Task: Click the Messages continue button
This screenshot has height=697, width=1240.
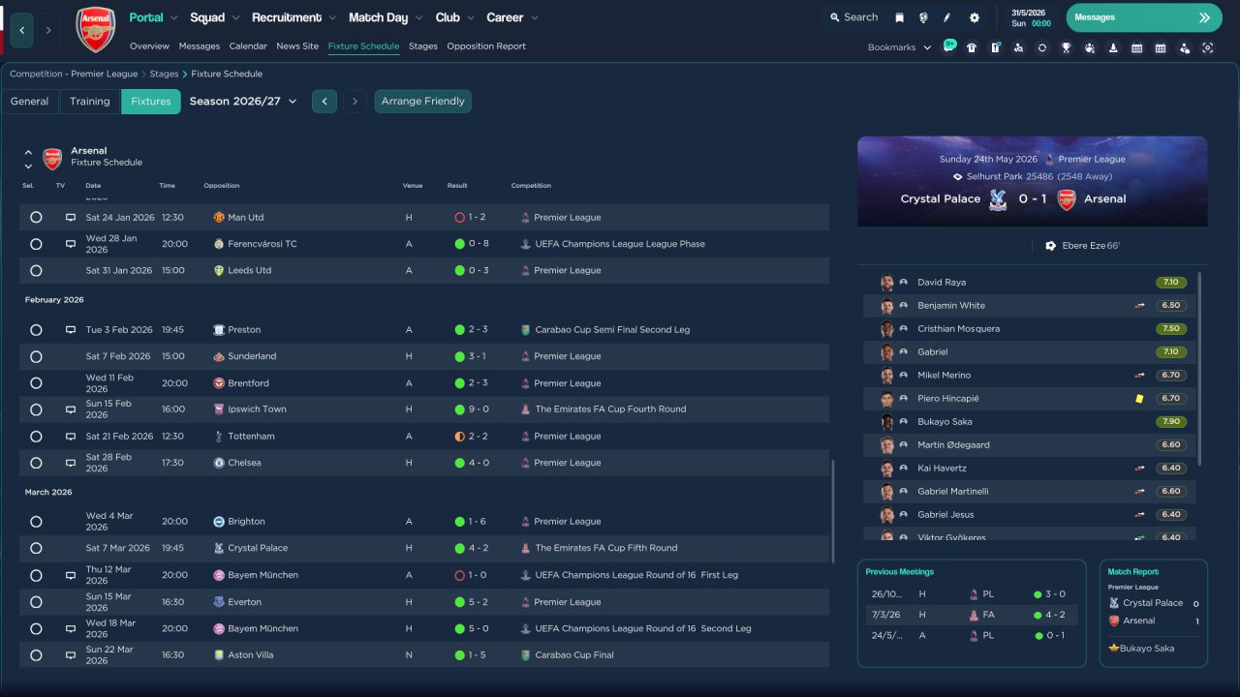Action: [1144, 17]
